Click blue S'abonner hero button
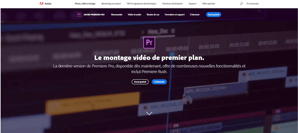The width and height of the screenshot is (298, 133). (159, 82)
